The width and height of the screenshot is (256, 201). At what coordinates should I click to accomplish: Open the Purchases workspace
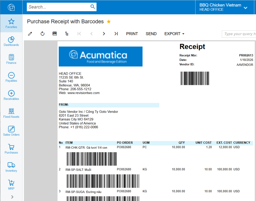[11, 149]
